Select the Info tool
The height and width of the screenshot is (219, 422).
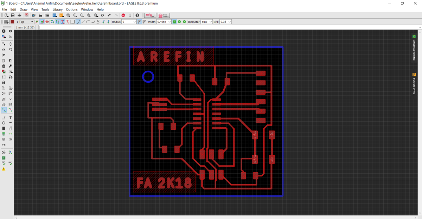(4, 31)
